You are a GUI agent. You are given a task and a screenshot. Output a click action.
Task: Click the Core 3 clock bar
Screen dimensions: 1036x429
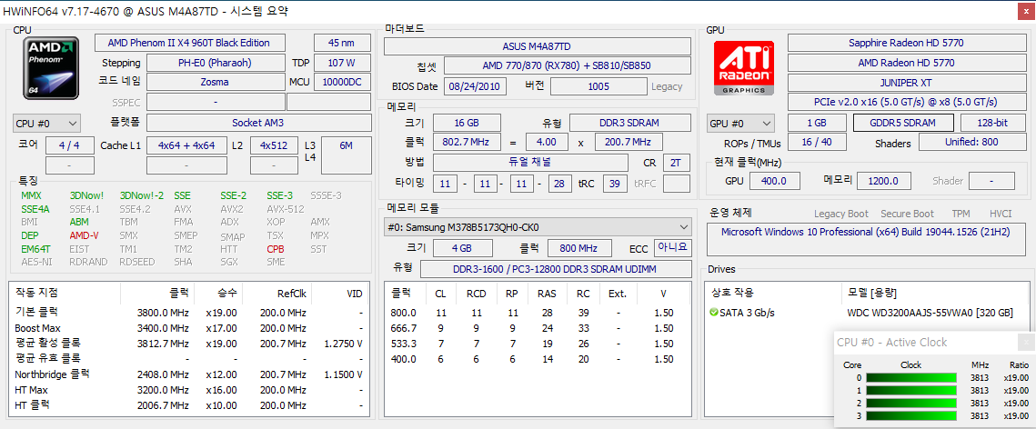point(911,415)
